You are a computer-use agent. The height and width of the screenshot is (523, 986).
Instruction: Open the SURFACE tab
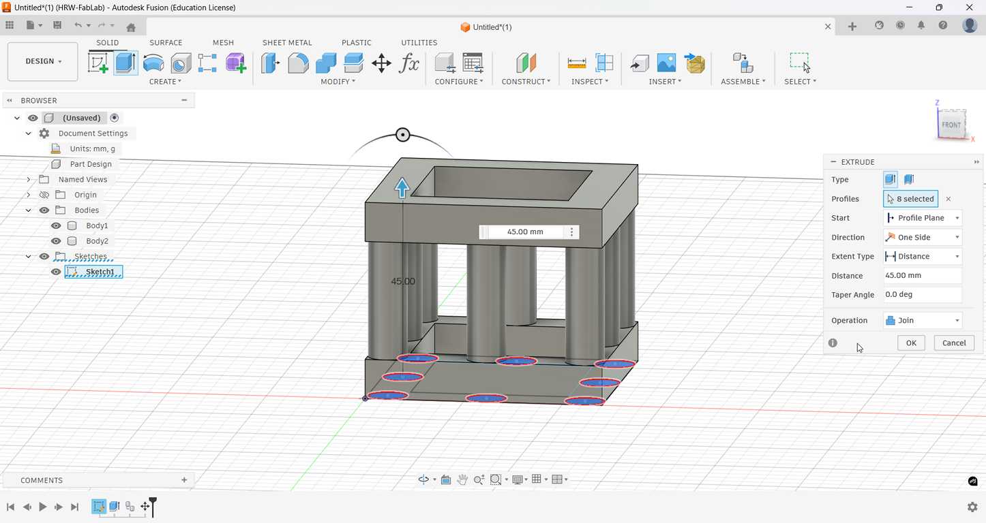pyautogui.click(x=166, y=42)
